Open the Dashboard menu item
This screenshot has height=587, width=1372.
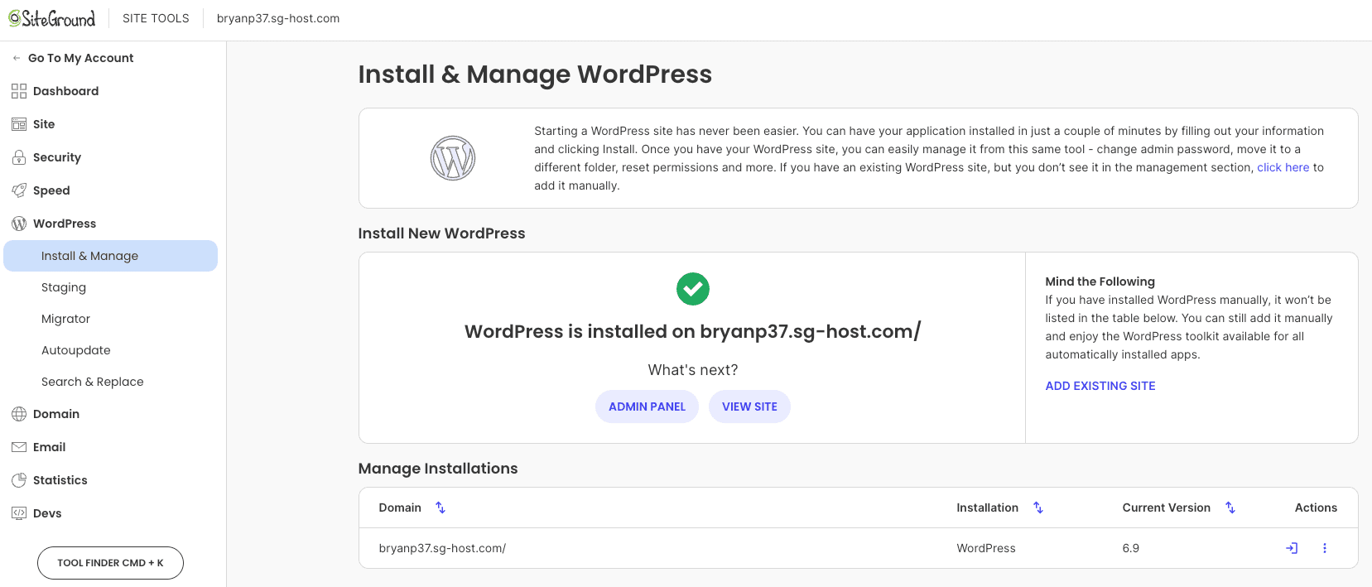point(113,91)
